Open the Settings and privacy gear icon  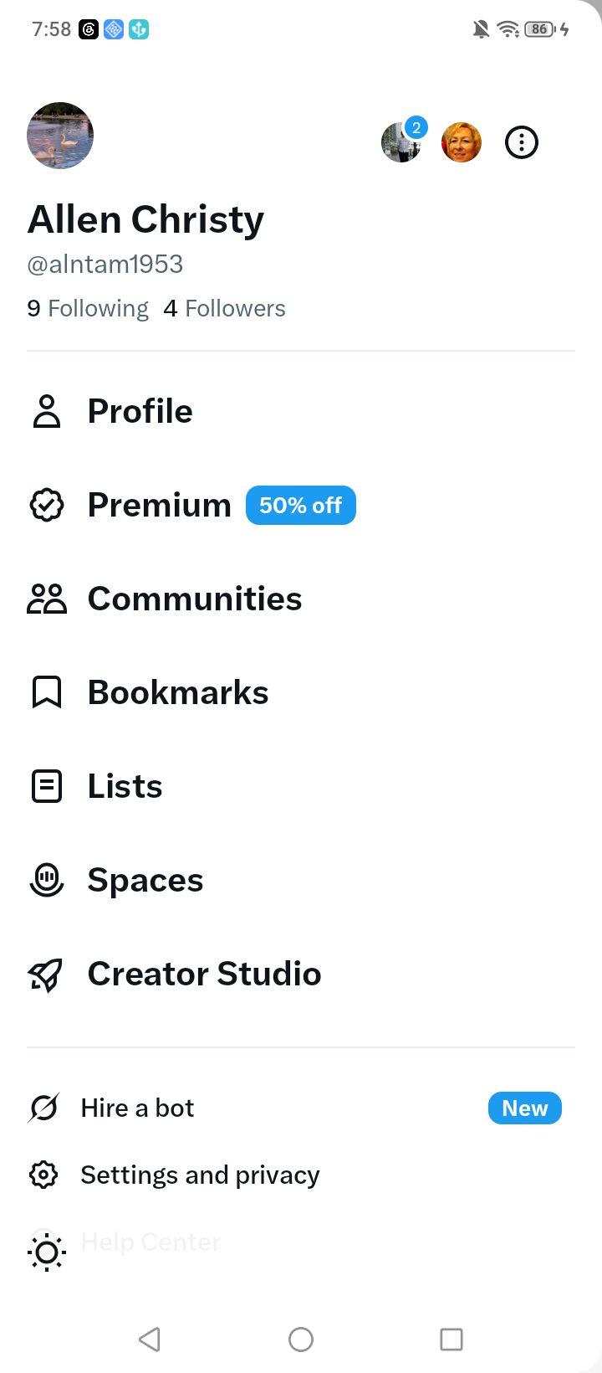click(43, 1175)
